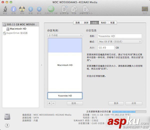
Task: Click the 分区信息 heading
Action: click(x=91, y=30)
